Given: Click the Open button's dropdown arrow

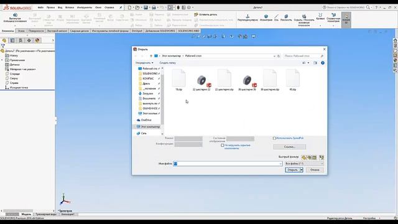Looking at the screenshot, I should [302, 170].
